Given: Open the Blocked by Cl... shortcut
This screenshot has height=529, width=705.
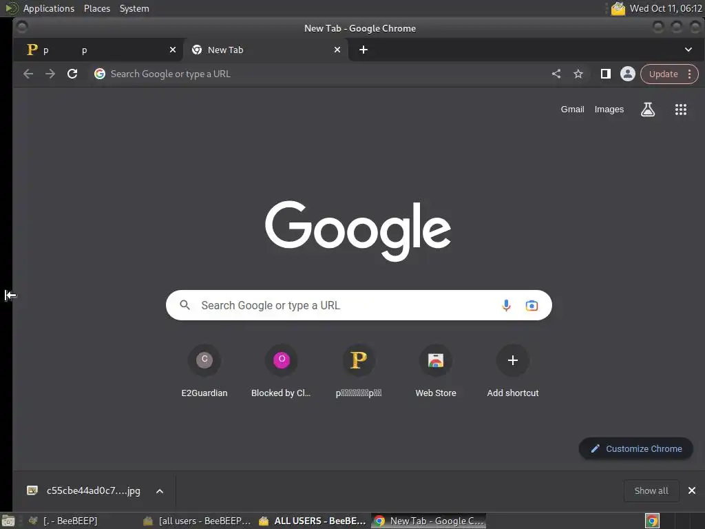Looking at the screenshot, I should pyautogui.click(x=281, y=371).
